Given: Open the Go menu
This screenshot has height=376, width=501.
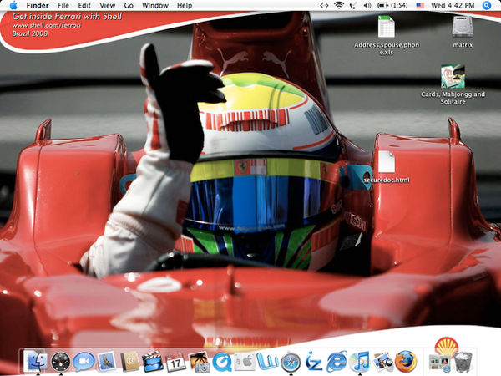Looking at the screenshot, I should pos(129,6).
